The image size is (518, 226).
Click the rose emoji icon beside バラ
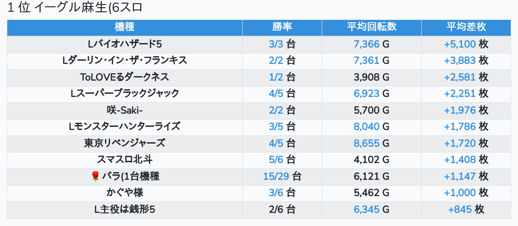click(x=95, y=176)
